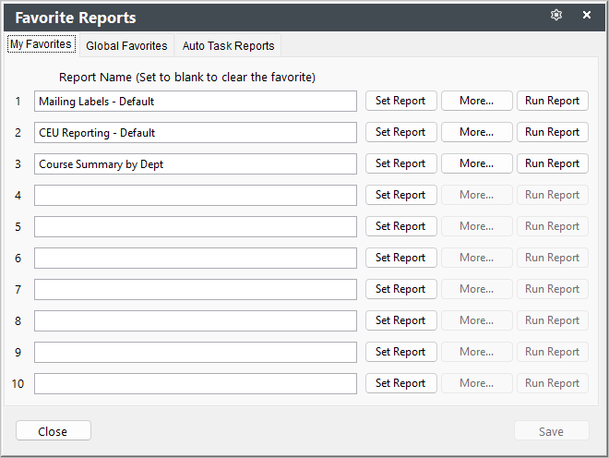
Task: Run the Mailing Labels - Default report
Action: tap(553, 101)
